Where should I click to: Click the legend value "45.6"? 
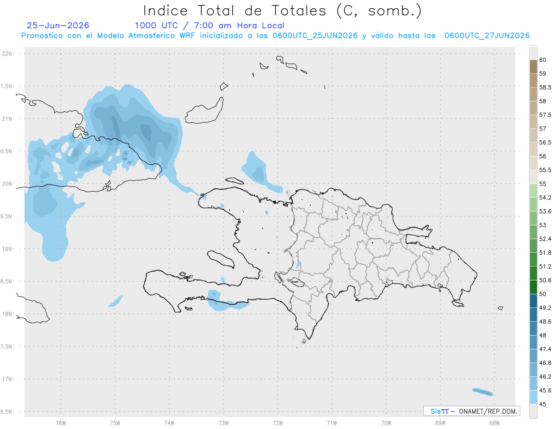click(545, 390)
